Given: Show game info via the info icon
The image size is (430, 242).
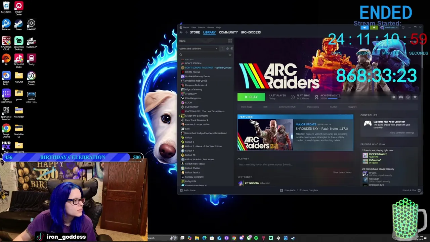Looking at the screenshot, I should 408,97.
